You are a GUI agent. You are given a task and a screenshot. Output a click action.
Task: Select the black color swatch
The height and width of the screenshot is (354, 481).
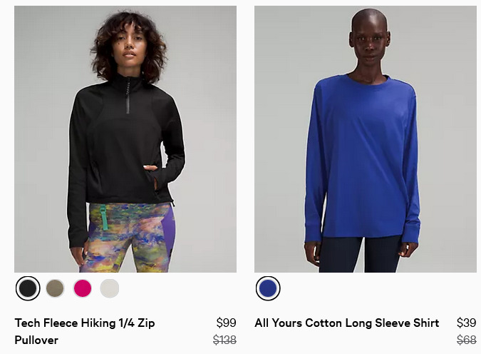point(28,288)
